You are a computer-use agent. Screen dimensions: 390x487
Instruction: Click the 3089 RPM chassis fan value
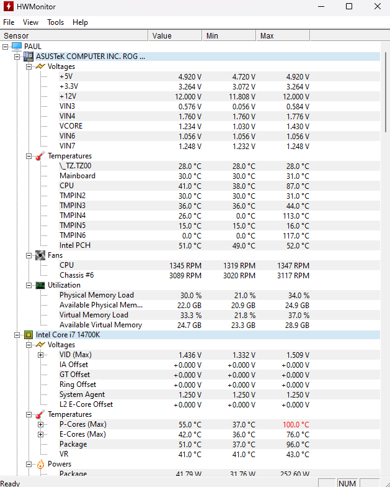[185, 276]
